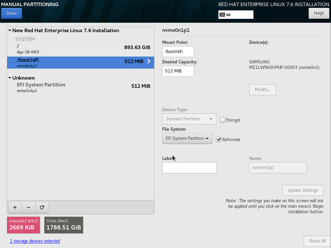Uncheck the Reformat checkbox

218,139
